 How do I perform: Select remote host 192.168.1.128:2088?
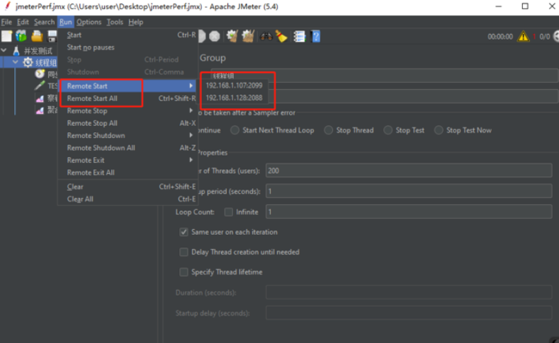[235, 98]
